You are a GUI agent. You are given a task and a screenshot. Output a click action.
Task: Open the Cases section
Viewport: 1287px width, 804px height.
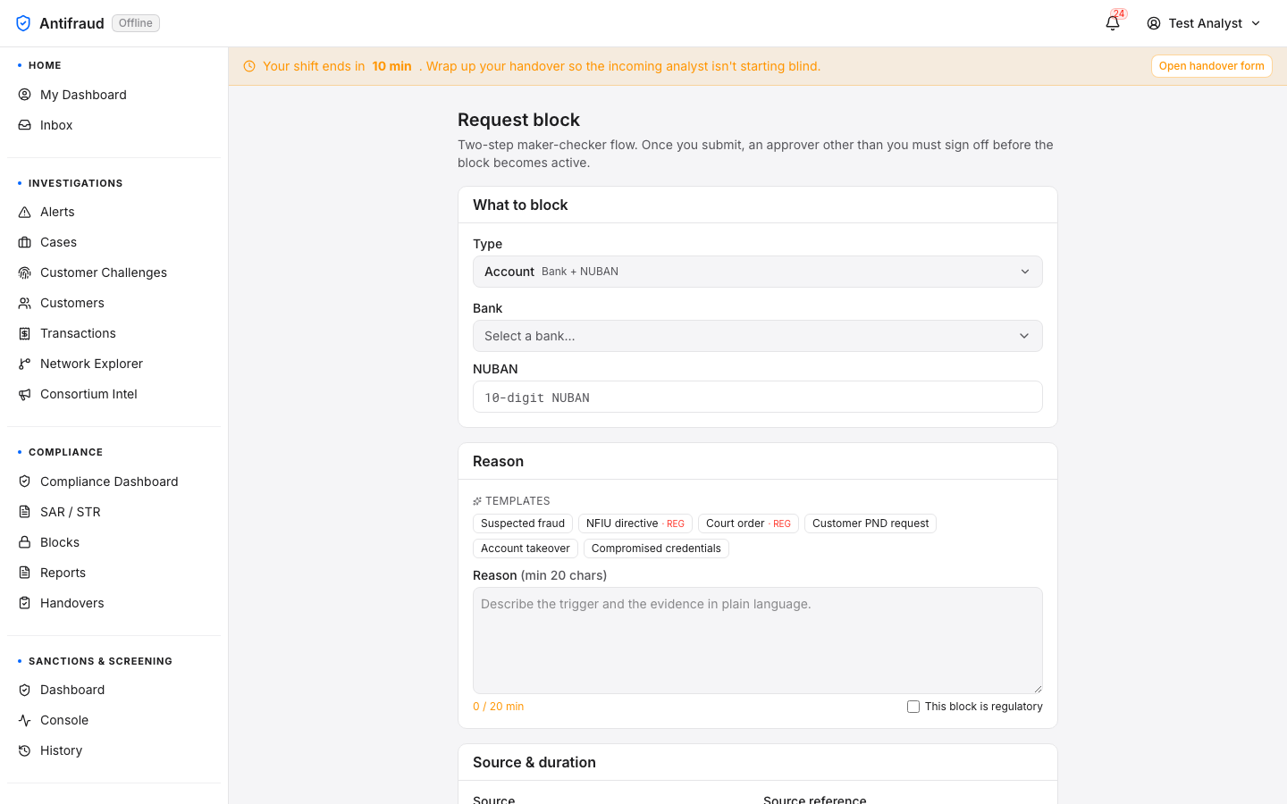click(x=114, y=242)
